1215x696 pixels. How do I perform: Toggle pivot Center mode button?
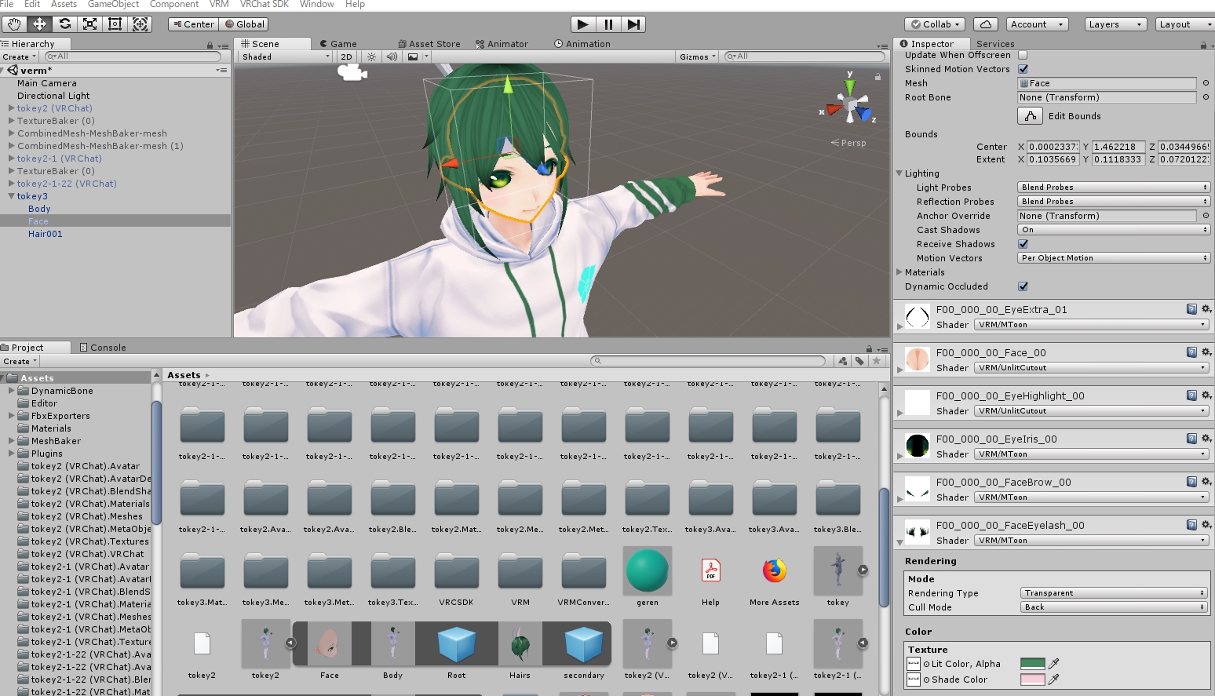193,24
